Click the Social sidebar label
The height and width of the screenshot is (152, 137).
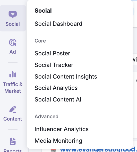pos(13,24)
